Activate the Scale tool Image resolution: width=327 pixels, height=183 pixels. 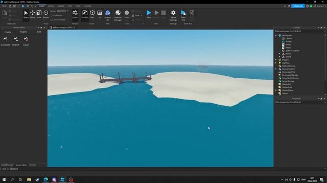[x=39, y=15]
